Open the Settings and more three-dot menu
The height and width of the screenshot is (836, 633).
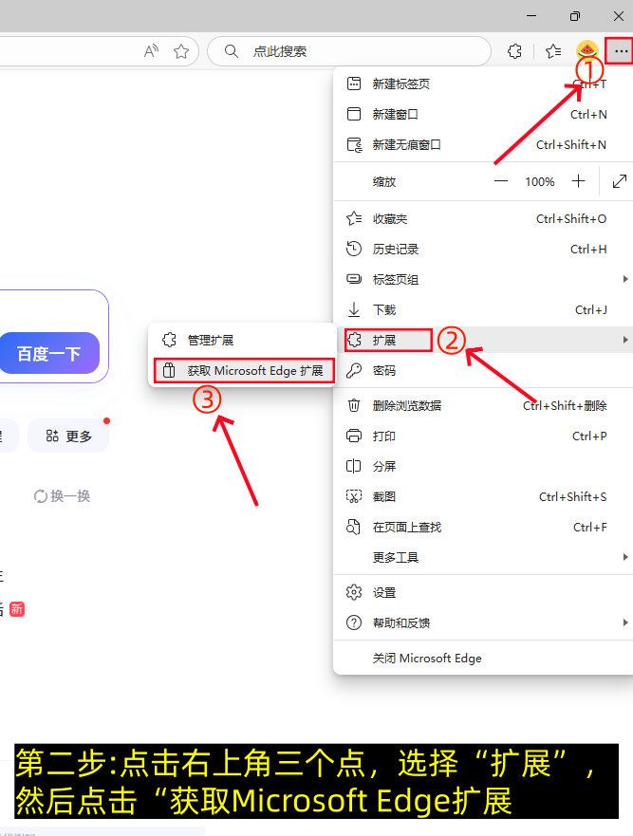click(621, 51)
